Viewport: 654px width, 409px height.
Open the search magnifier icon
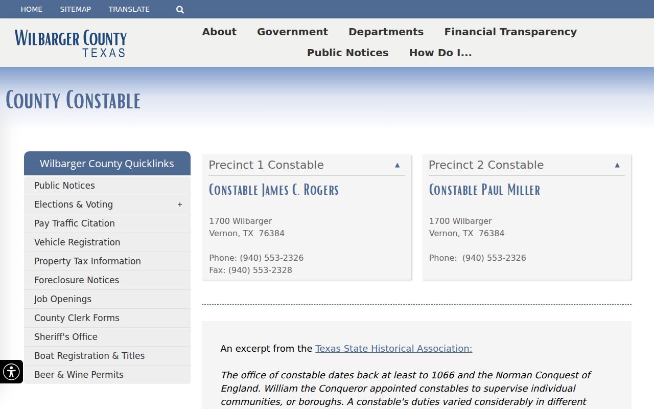tap(180, 9)
